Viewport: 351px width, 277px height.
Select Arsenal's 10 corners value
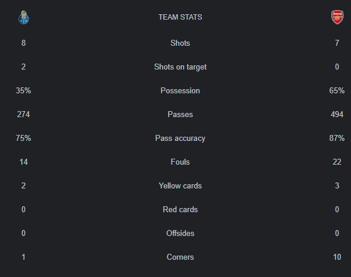tap(337, 257)
